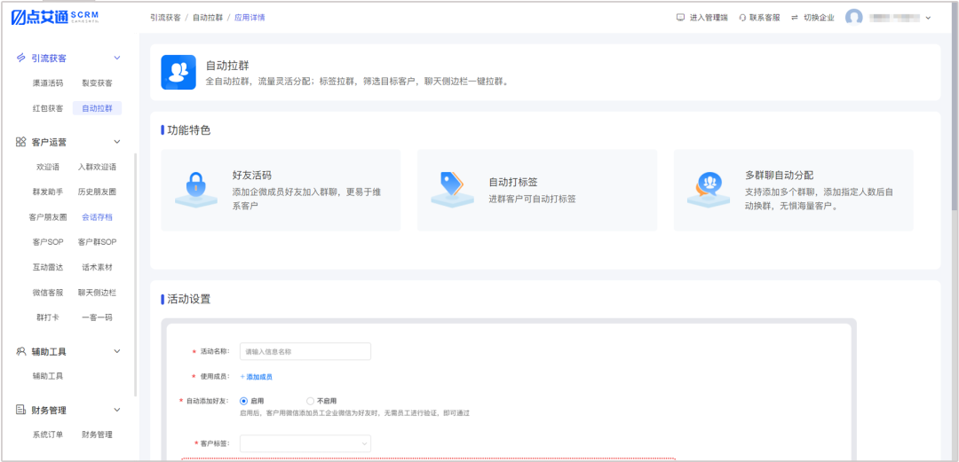Click the 活动设置 section heading

188,300
